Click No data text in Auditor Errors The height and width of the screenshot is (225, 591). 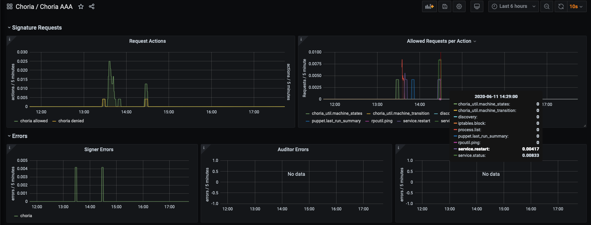(296, 174)
